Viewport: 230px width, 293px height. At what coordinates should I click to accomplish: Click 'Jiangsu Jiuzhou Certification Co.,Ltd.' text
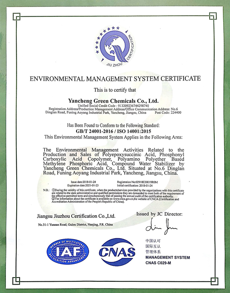point(76,216)
